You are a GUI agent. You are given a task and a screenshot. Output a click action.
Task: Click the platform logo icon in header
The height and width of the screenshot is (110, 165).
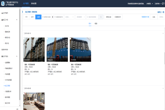[3, 3]
